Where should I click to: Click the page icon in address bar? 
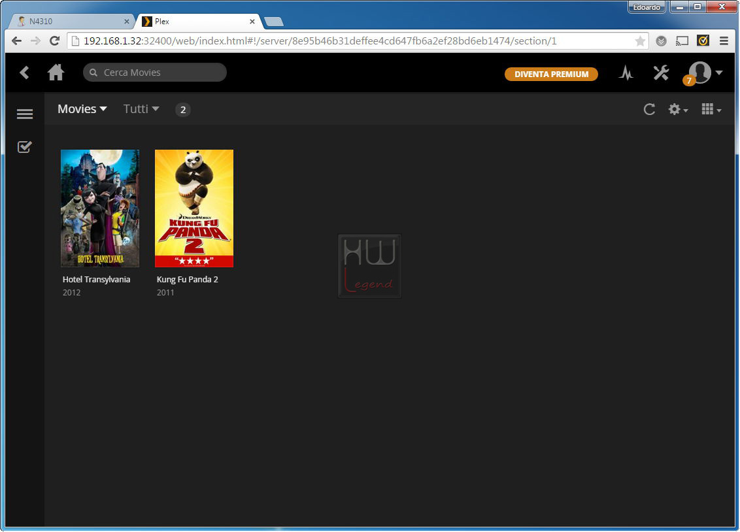75,41
